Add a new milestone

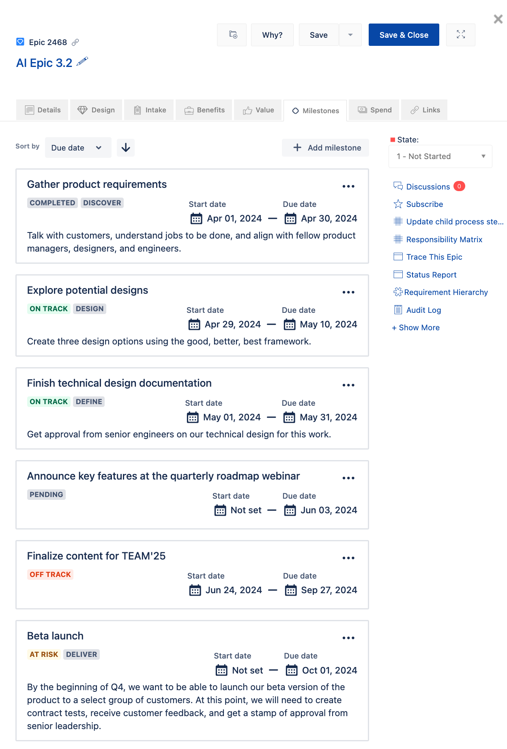[326, 148]
